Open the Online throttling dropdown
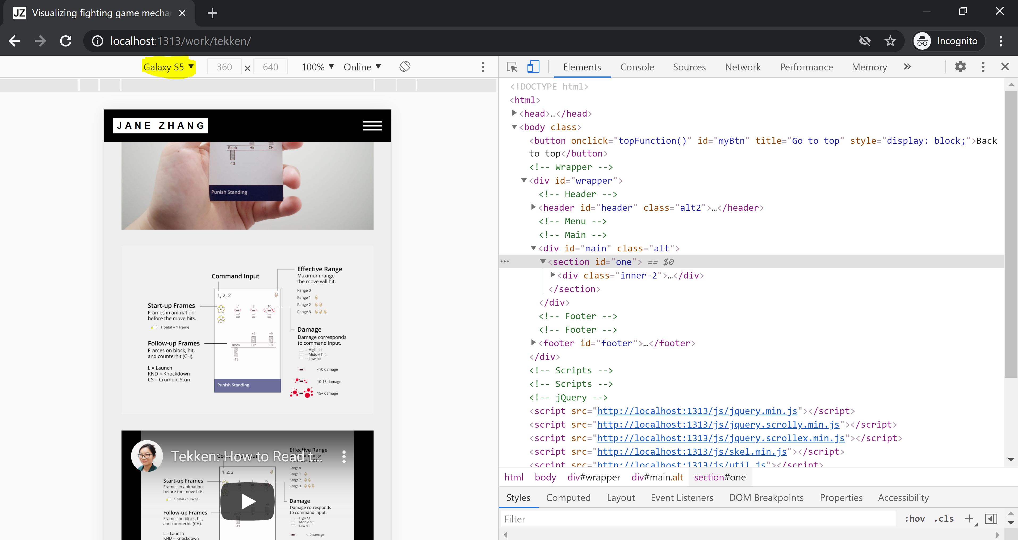The height and width of the screenshot is (540, 1018). coord(362,67)
